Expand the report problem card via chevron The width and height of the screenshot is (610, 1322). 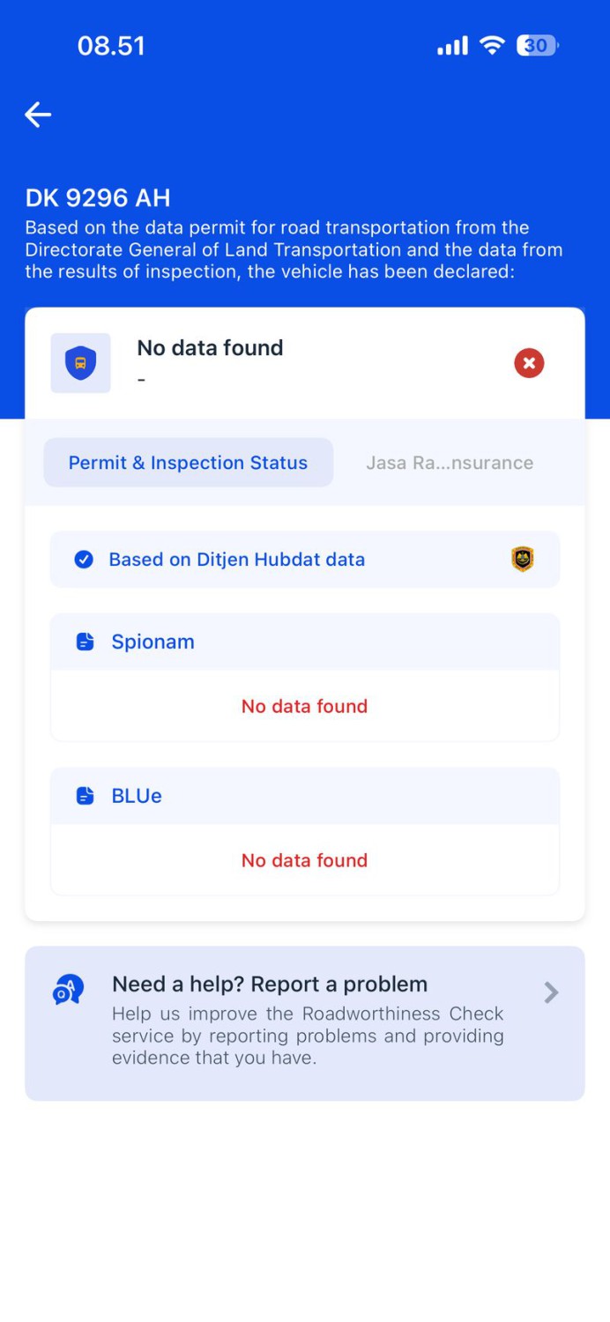(551, 992)
